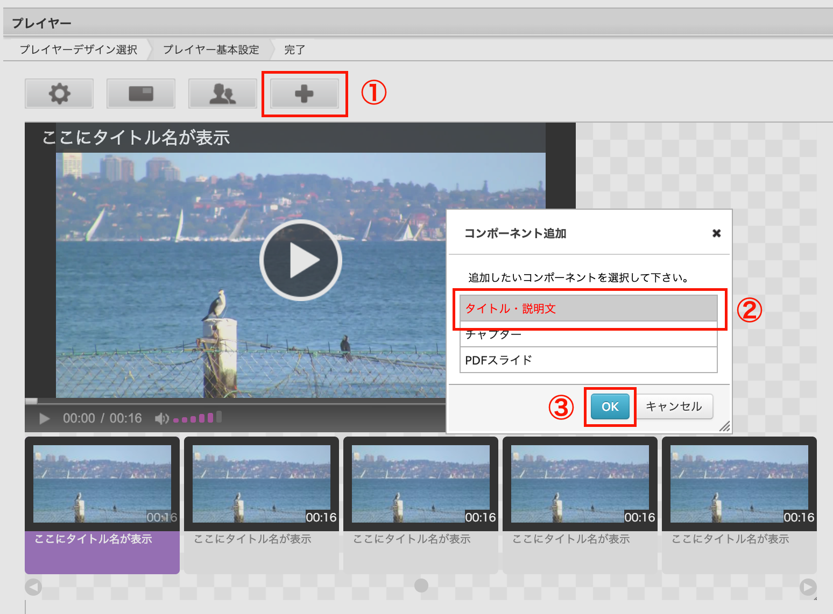Go to the 完了 step
833x614 pixels.
295,49
